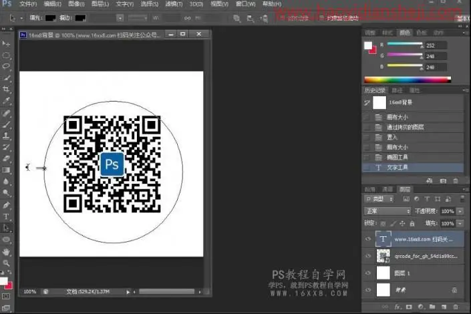Toggle Quick Mask mode icon
The image size is (471, 314).
[x=6, y=296]
